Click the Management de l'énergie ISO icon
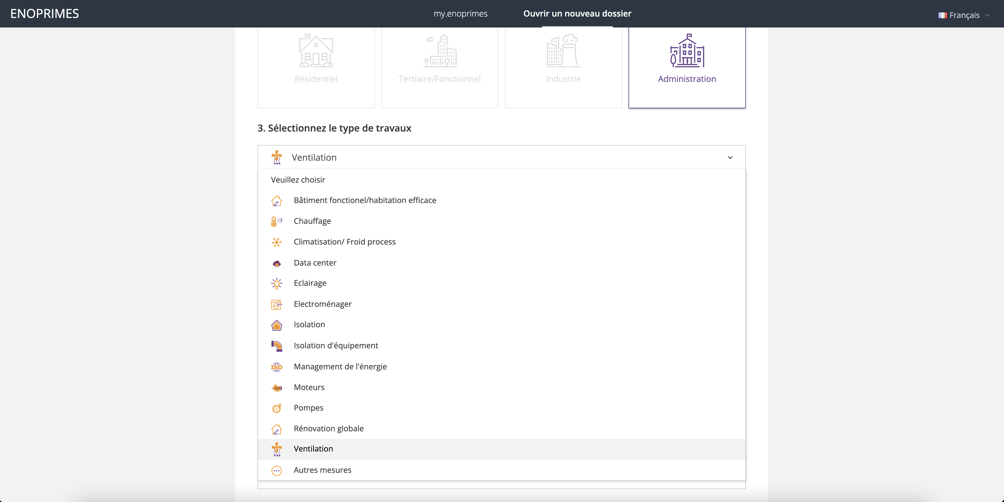 point(276,367)
